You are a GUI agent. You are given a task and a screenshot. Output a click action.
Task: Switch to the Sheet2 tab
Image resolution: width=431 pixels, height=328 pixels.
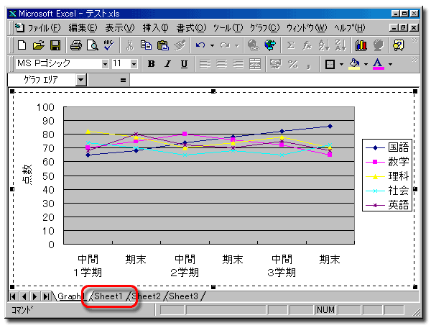click(146, 296)
